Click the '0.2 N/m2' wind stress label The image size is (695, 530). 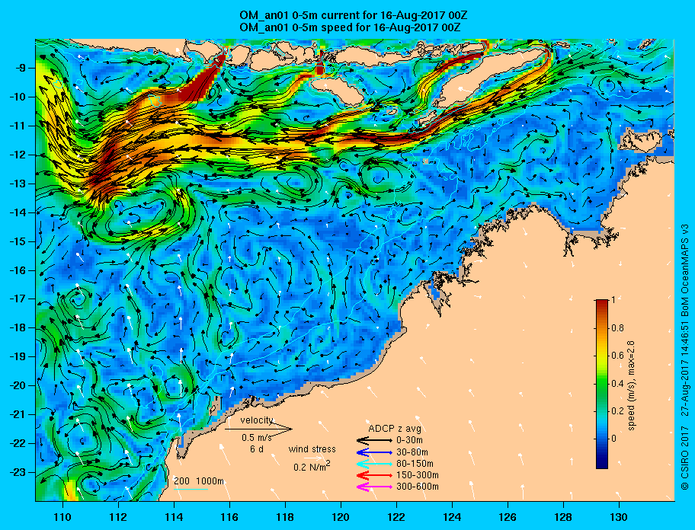coord(312,467)
